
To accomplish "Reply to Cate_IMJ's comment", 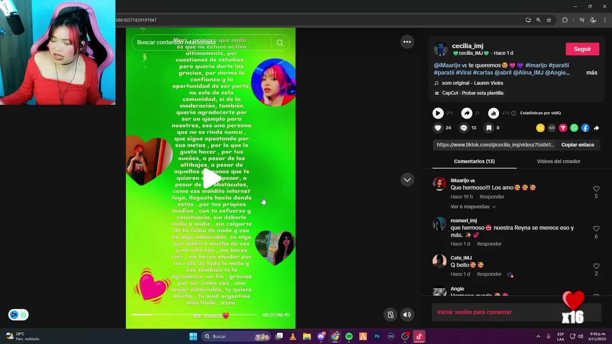I will point(489,274).
